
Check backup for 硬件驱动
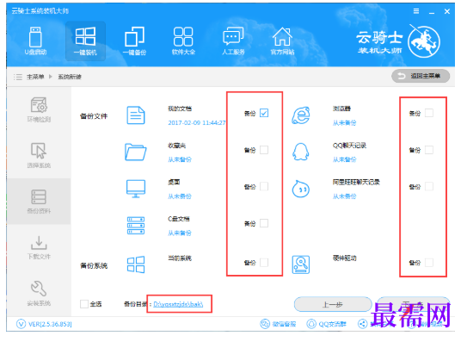click(429, 263)
